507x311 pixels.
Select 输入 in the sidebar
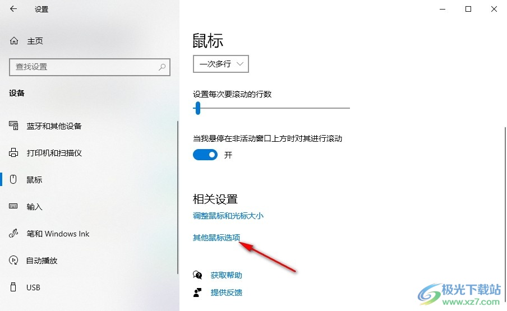point(34,206)
